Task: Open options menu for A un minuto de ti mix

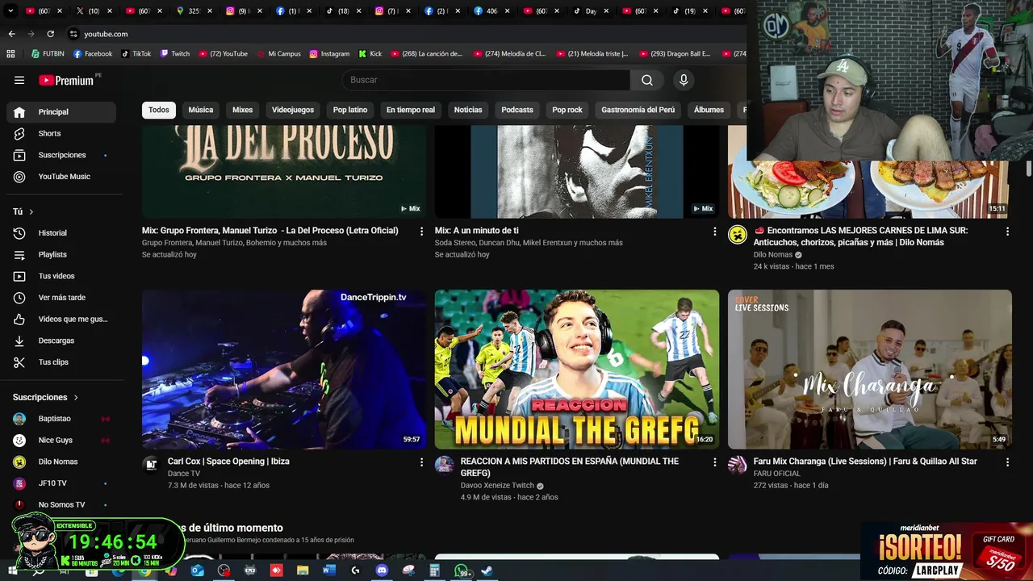Action: [714, 231]
